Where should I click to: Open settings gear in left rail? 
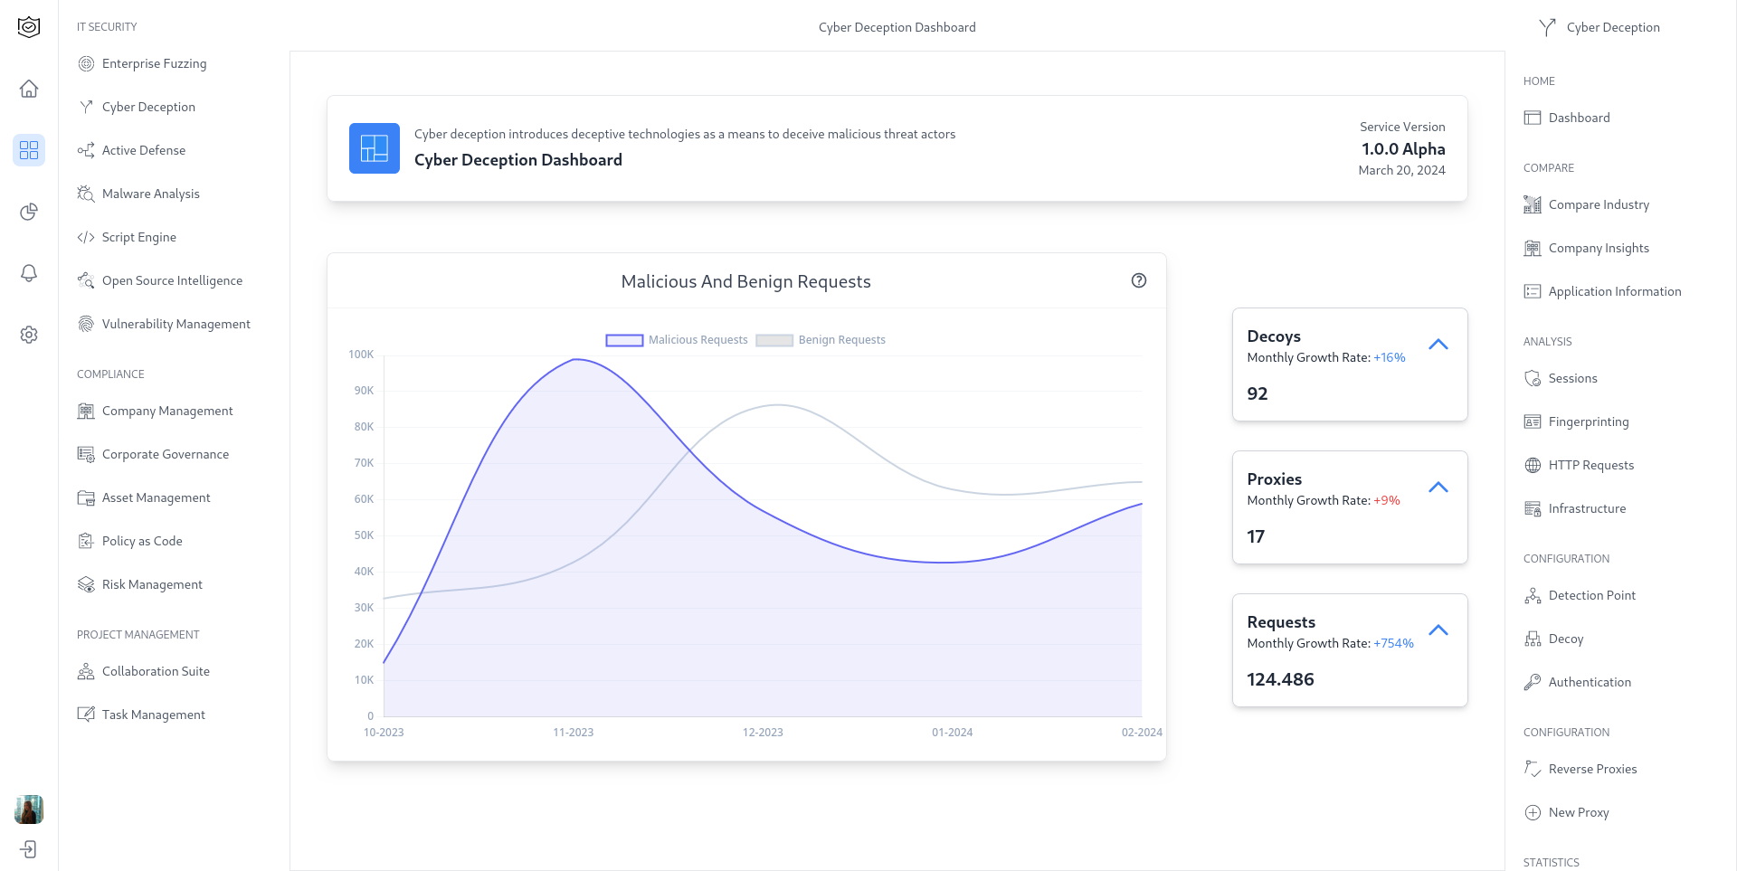click(x=29, y=335)
